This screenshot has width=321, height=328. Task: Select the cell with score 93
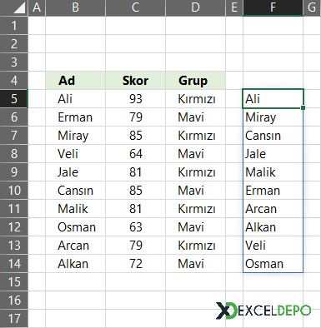135,99
